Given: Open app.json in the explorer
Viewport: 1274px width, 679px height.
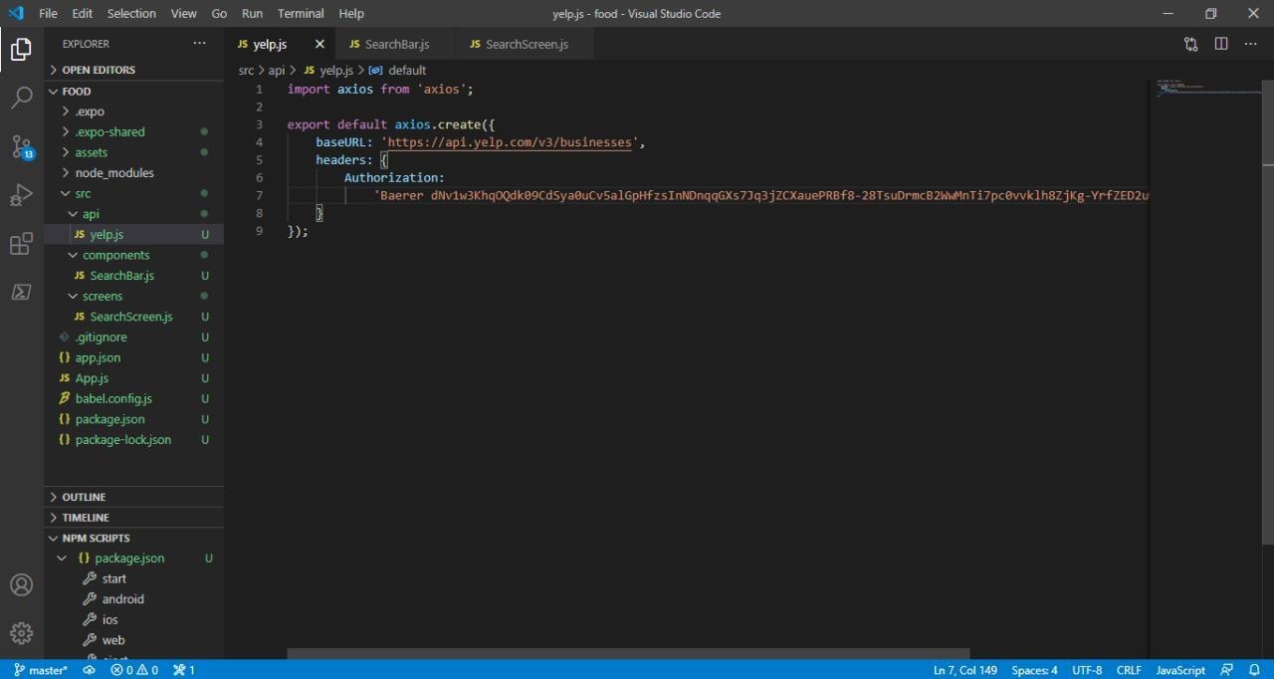Looking at the screenshot, I should click(134, 357).
